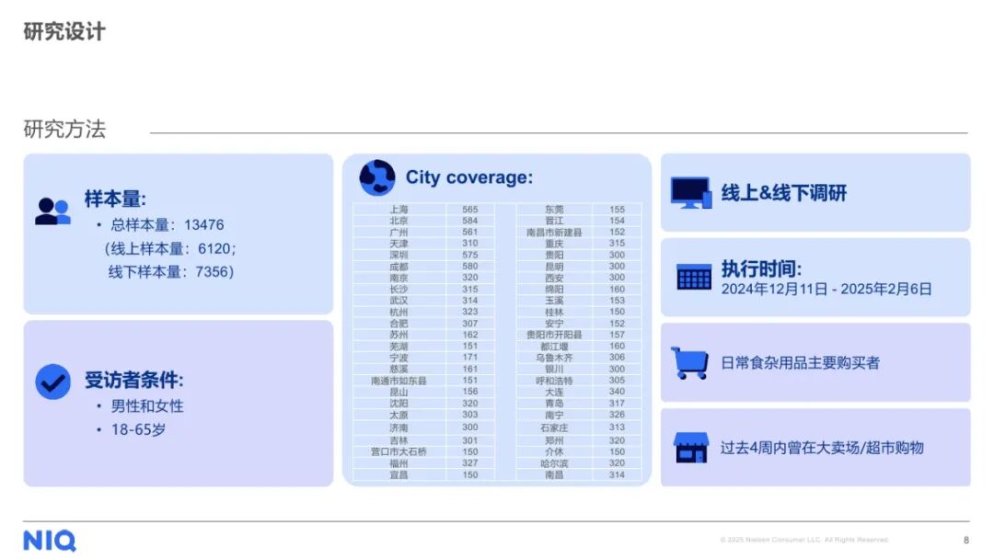Click the City coverage: heading
Image resolution: width=994 pixels, height=559 pixels.
pos(469,177)
